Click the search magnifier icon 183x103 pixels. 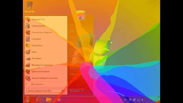pyautogui.click(x=62, y=91)
